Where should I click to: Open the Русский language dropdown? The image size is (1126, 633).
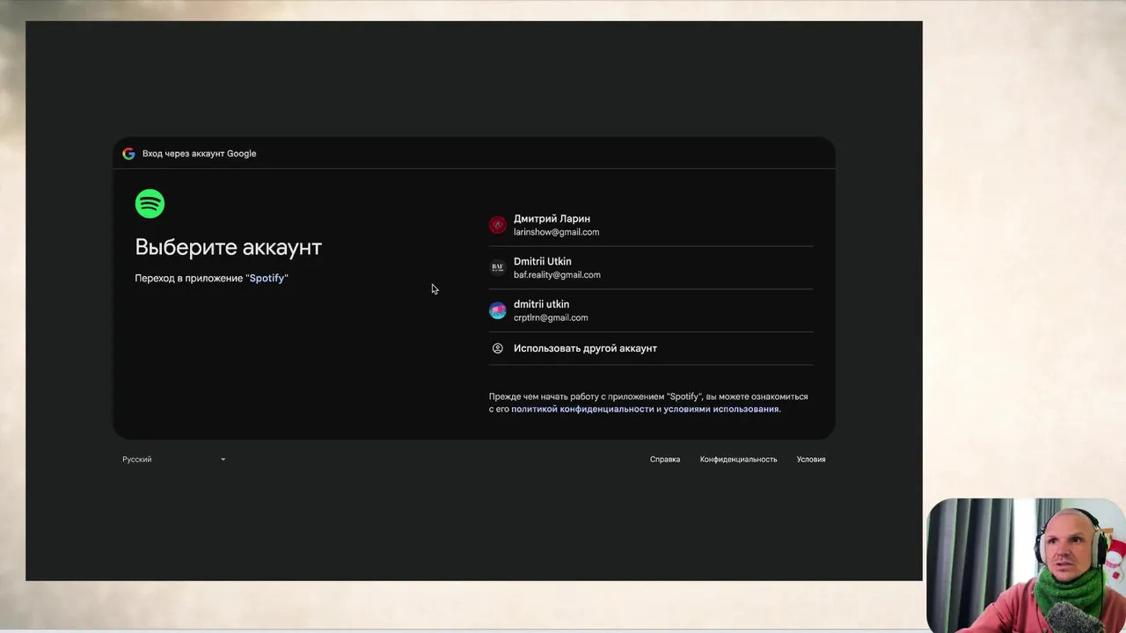(x=174, y=459)
